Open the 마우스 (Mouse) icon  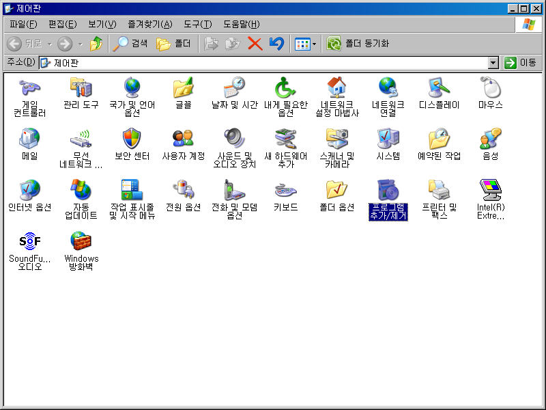click(490, 87)
